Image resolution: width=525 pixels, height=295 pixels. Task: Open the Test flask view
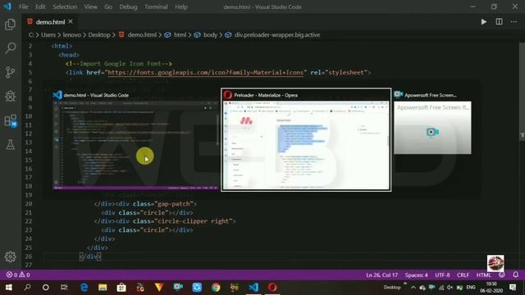(11, 144)
